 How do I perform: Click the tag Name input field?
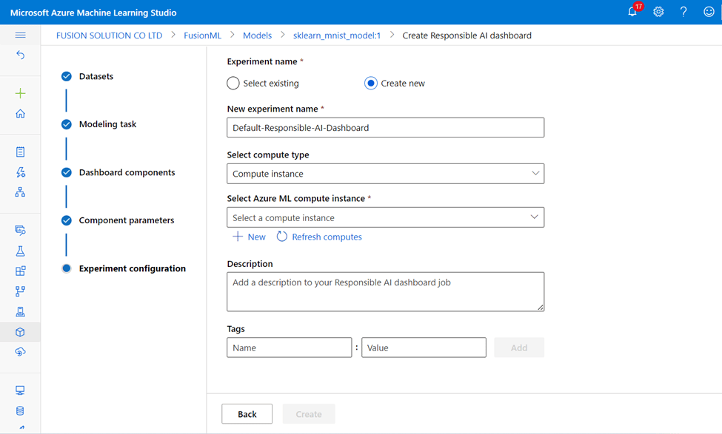289,347
